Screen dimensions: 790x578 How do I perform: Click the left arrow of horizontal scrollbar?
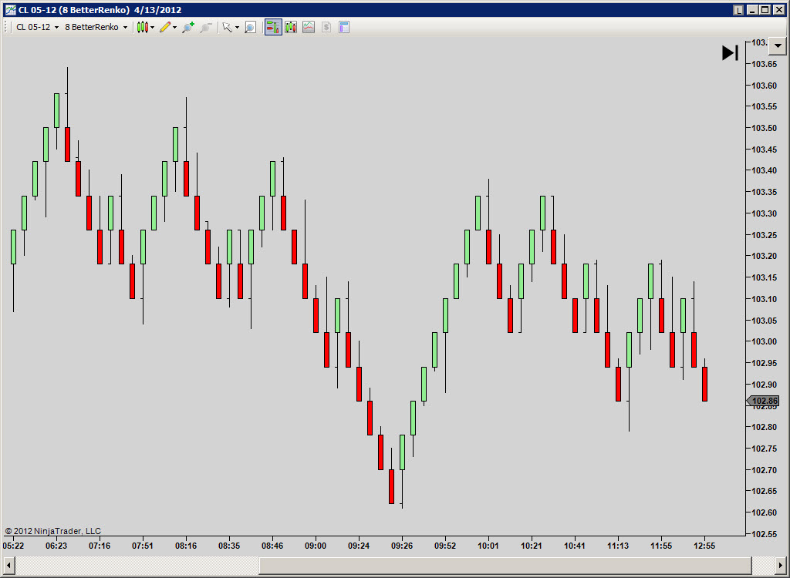8,565
